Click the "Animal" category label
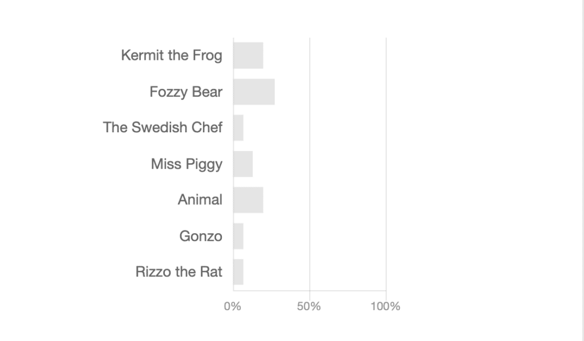Viewport: 584px width, 341px height. click(200, 200)
